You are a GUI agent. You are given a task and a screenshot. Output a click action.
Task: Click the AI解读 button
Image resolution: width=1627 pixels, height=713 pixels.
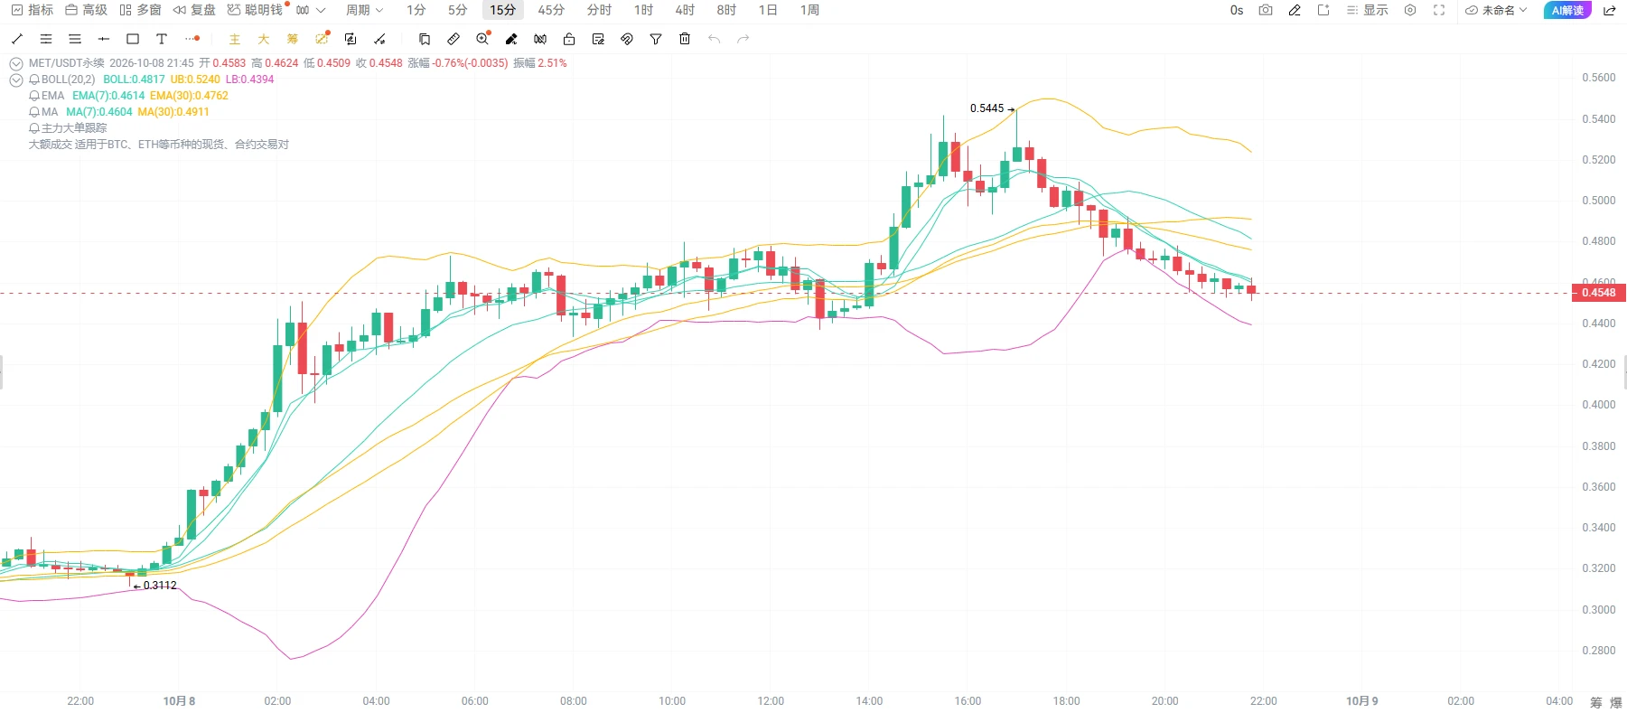[1567, 10]
